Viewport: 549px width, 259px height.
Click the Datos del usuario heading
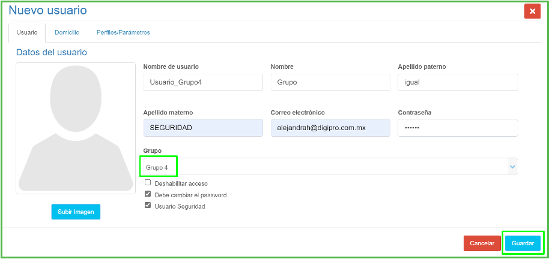click(x=52, y=52)
